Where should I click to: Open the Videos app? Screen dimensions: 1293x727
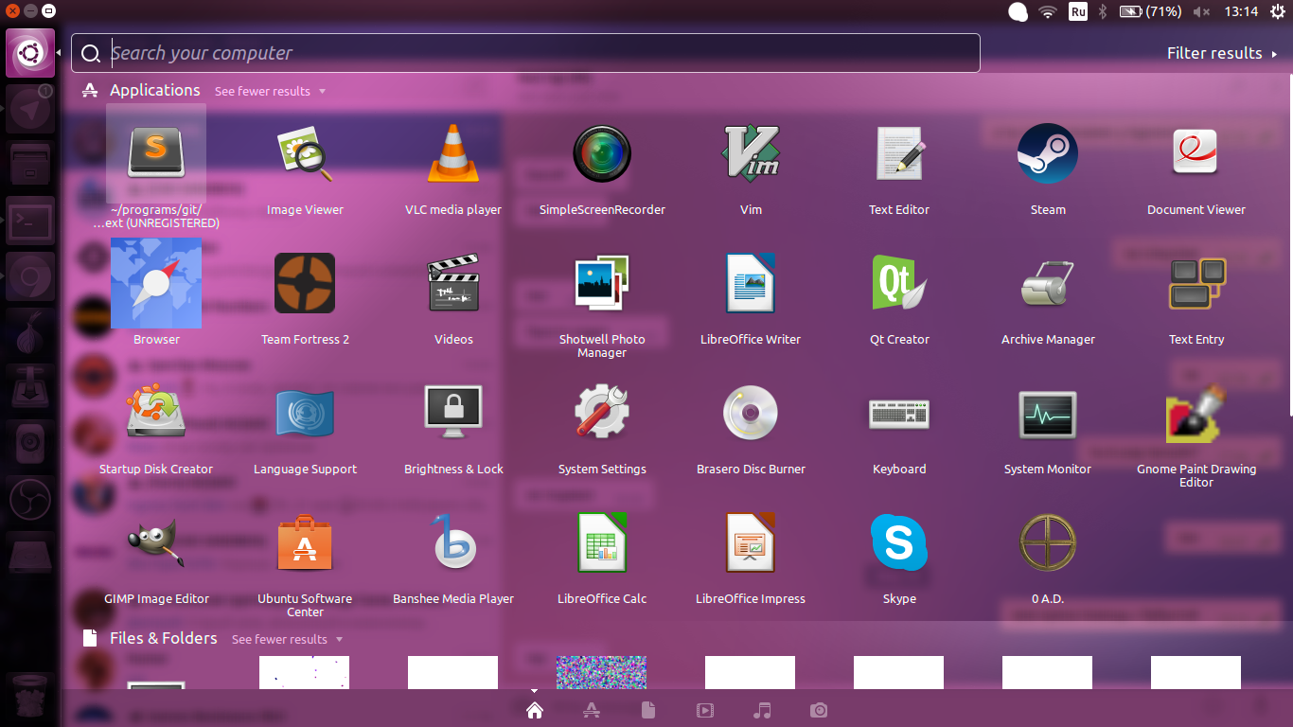coord(453,282)
